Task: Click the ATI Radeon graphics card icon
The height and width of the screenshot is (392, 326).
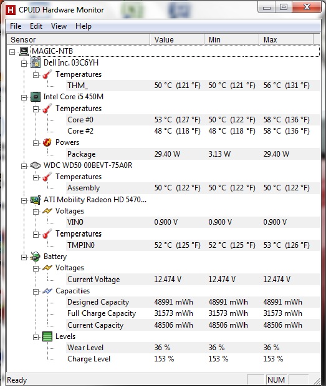Action: pos(36,200)
